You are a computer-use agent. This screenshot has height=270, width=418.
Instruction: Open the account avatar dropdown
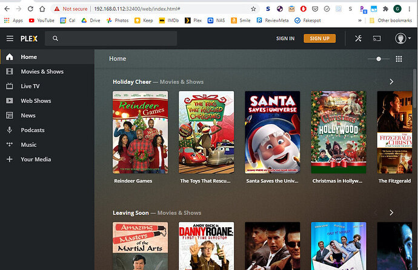coord(402,39)
